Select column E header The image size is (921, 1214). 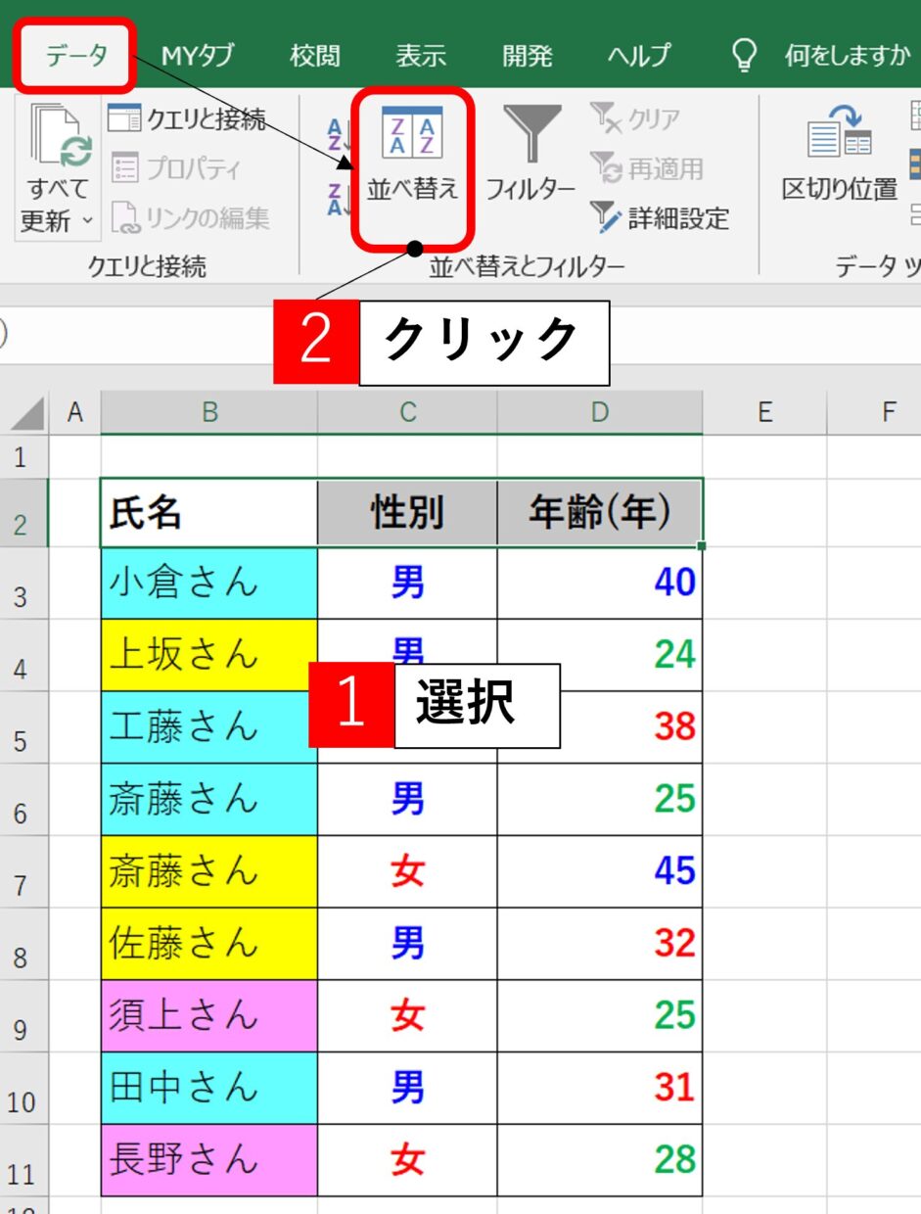click(x=765, y=413)
